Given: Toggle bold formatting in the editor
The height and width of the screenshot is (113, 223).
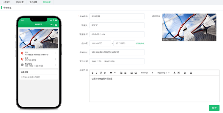Looking at the screenshot, I should [92, 73].
